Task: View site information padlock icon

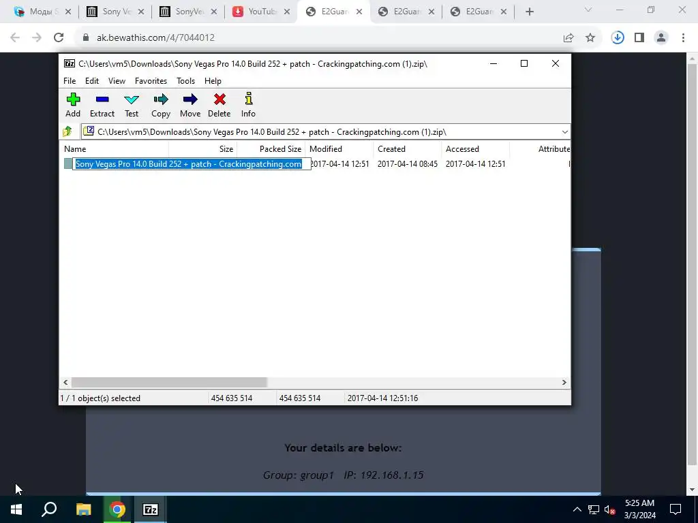Action: pyautogui.click(x=86, y=38)
